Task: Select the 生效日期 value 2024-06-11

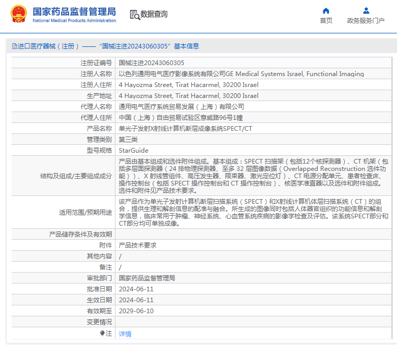Action: pyautogui.click(x=136, y=300)
